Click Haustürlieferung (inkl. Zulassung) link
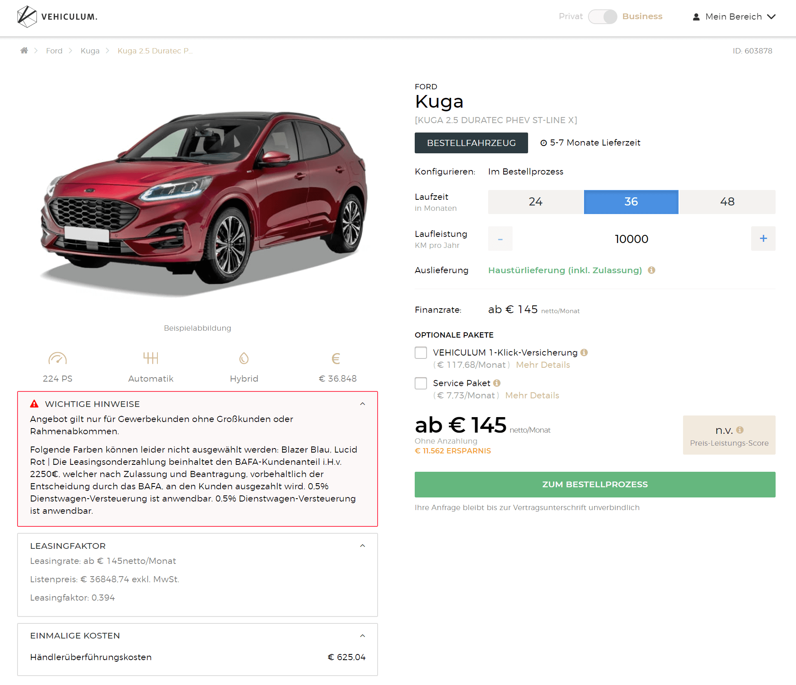 pyautogui.click(x=565, y=270)
